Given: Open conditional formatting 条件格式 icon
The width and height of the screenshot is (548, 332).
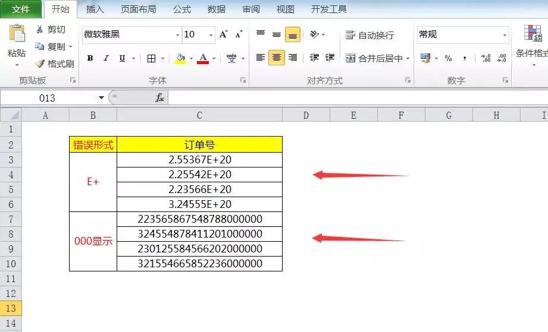Looking at the screenshot, I should tap(533, 33).
